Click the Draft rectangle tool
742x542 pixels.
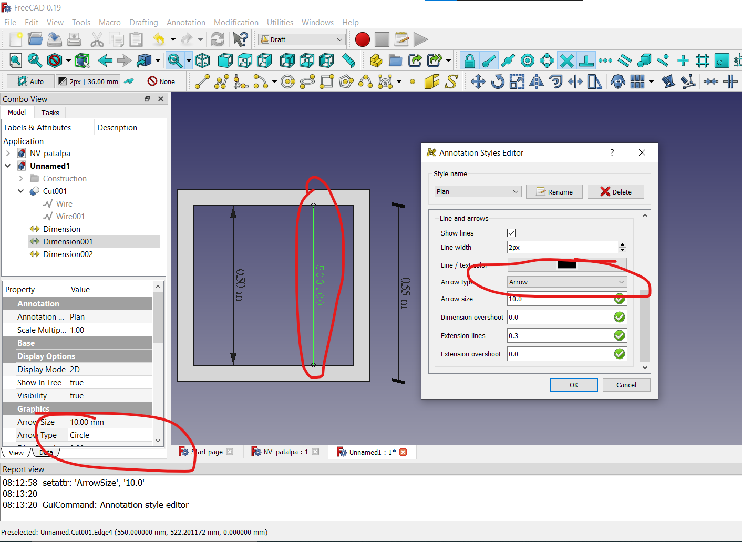pyautogui.click(x=327, y=81)
